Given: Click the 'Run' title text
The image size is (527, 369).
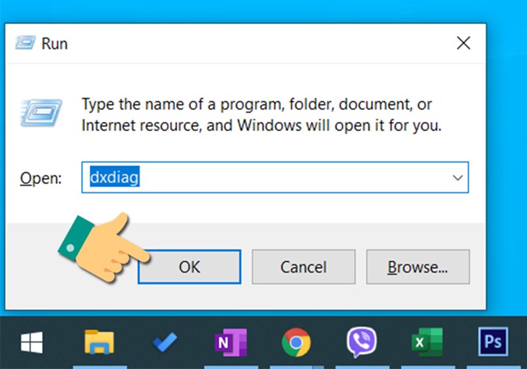Looking at the screenshot, I should [x=55, y=43].
